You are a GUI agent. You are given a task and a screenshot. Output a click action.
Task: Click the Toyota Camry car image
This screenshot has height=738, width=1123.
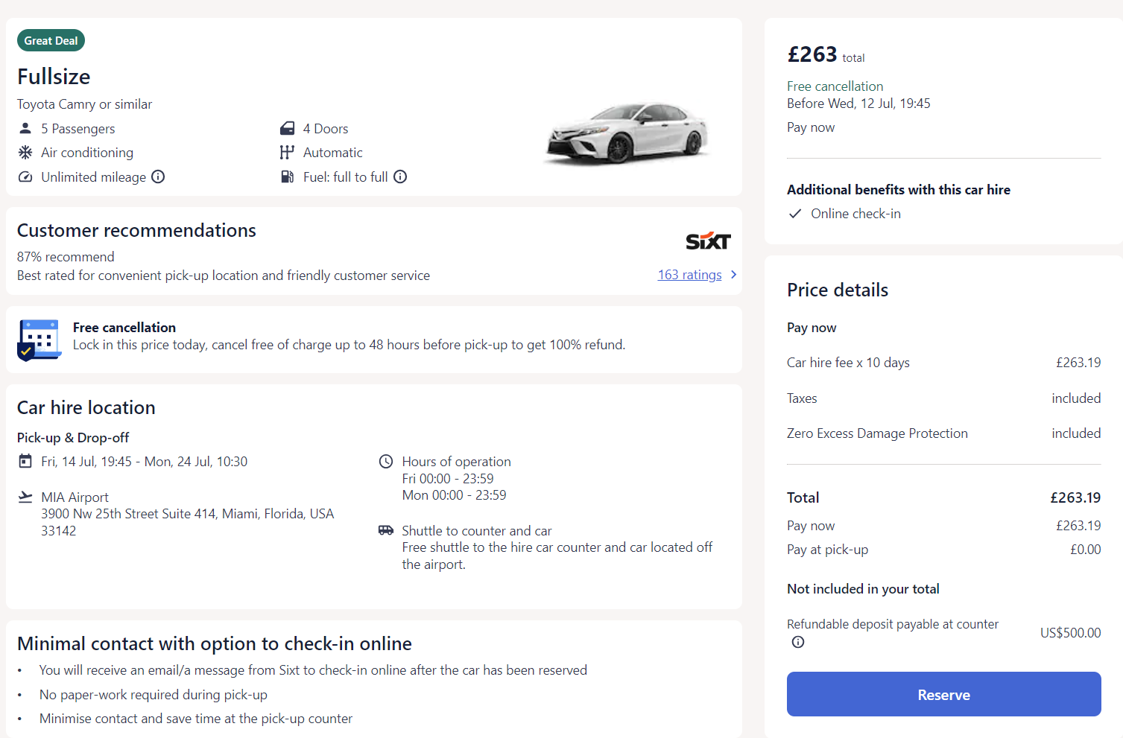[x=627, y=133]
